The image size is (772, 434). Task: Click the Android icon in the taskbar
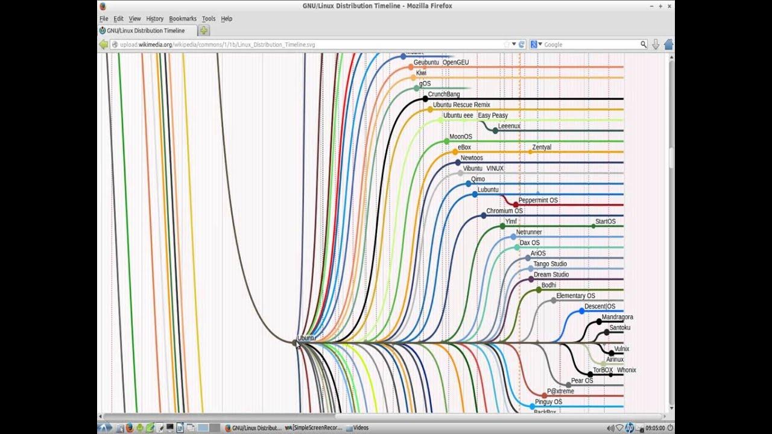(140, 428)
